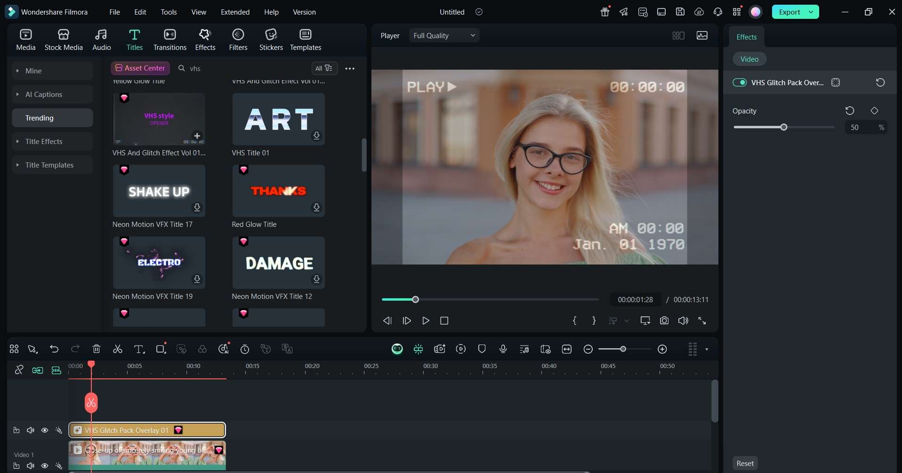Open fullscreen player view
Screen dimensions: 902x473
point(702,321)
